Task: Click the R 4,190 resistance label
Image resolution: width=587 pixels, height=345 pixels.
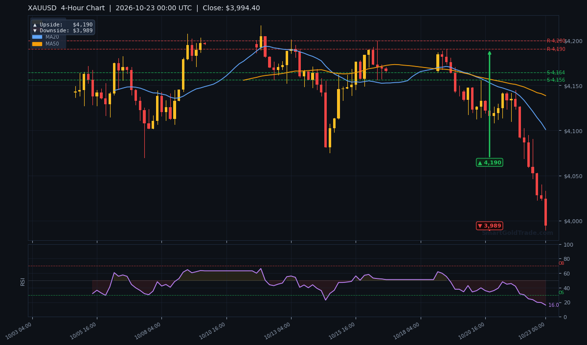Action: 556,49
